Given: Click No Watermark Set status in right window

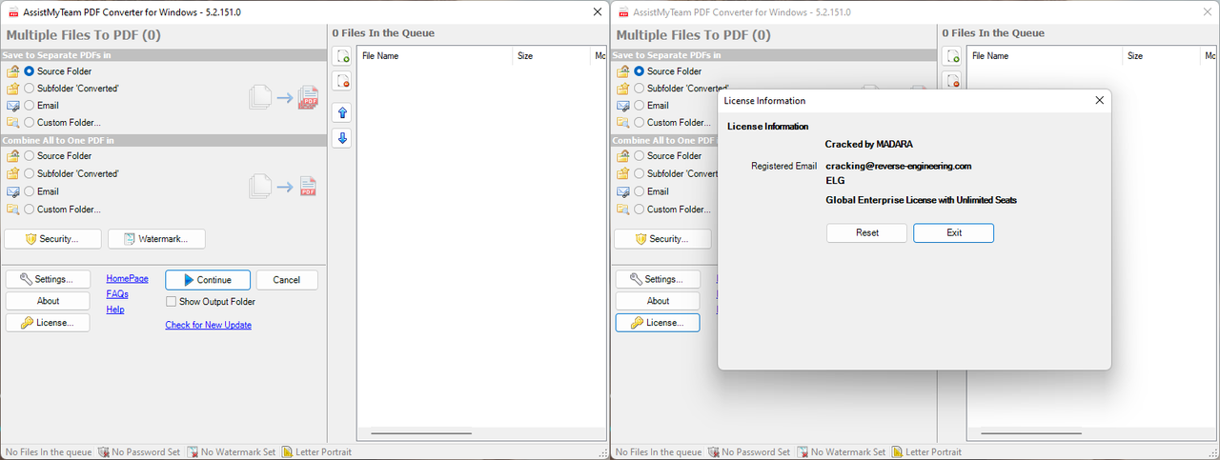Looking at the screenshot, I should point(842,452).
